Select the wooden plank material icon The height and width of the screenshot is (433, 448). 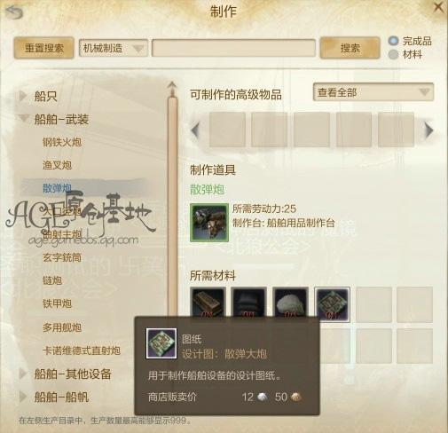click(x=208, y=303)
